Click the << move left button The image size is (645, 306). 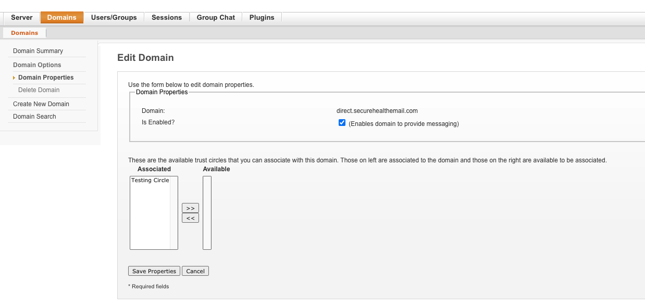(x=190, y=218)
